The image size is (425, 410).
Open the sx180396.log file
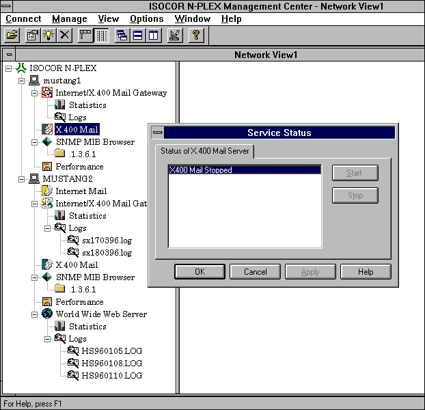coord(107,253)
